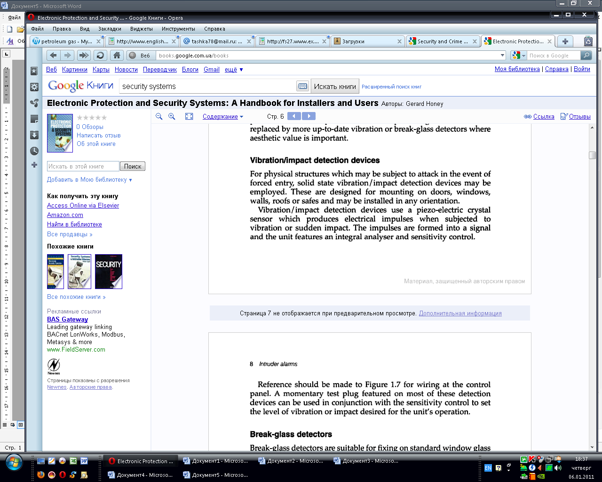This screenshot has height=482, width=602.
Task: Zoom in the book page
Action: (x=172, y=116)
